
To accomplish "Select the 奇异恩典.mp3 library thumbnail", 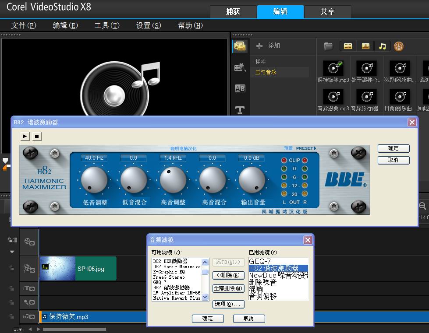I will (x=333, y=96).
